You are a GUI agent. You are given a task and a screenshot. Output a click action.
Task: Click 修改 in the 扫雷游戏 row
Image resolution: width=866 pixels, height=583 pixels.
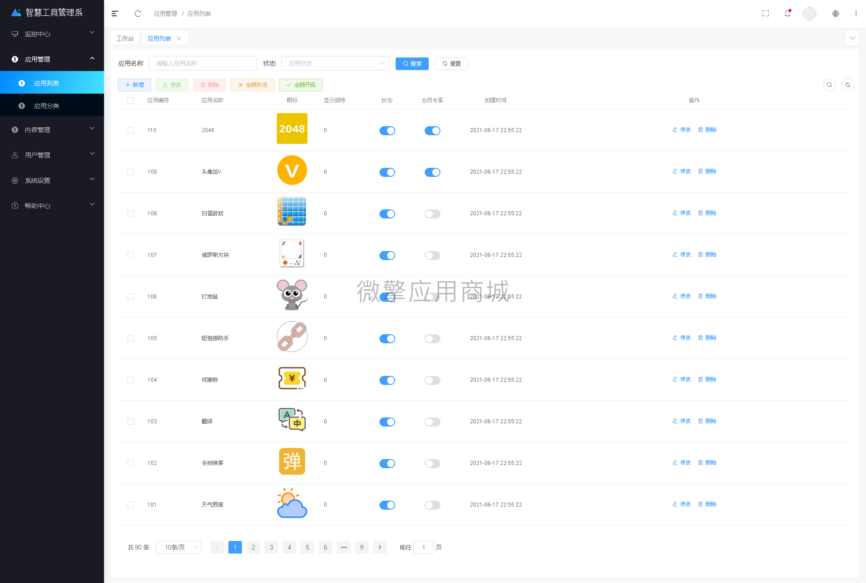click(682, 213)
